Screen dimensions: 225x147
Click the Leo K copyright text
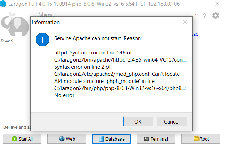(7, 41)
